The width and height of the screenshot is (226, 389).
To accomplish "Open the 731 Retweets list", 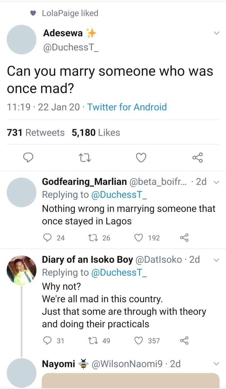I will [x=35, y=132].
